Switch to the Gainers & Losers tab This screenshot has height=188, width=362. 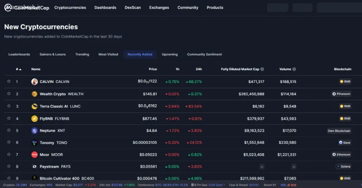click(52, 54)
